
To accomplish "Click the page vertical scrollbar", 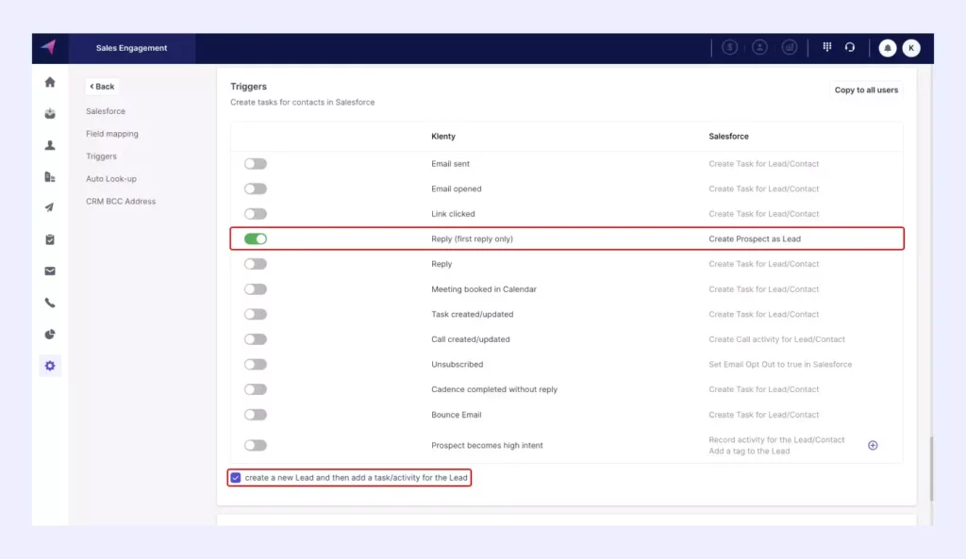I will [931, 468].
